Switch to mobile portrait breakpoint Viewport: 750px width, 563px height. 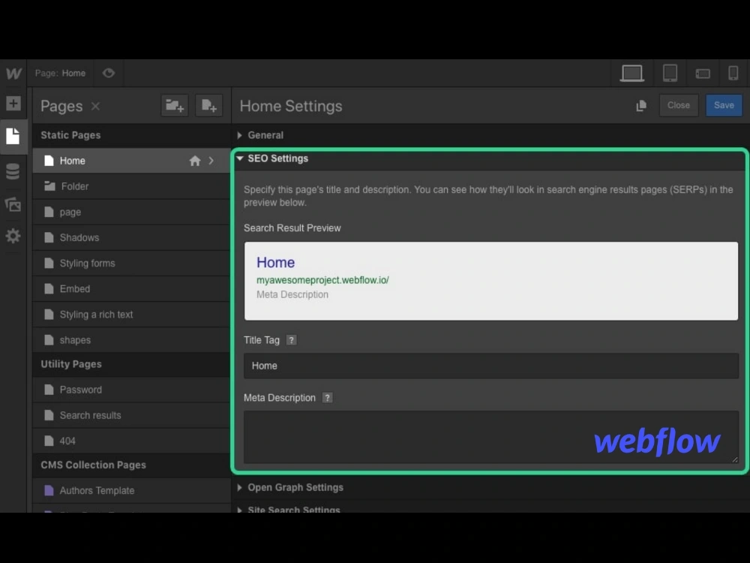(733, 74)
